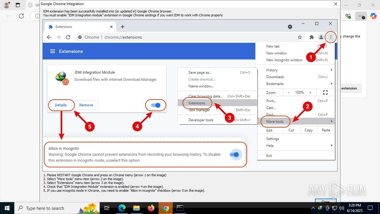Click the volume icon in system tray
380x214 pixels.
(x=341, y=208)
